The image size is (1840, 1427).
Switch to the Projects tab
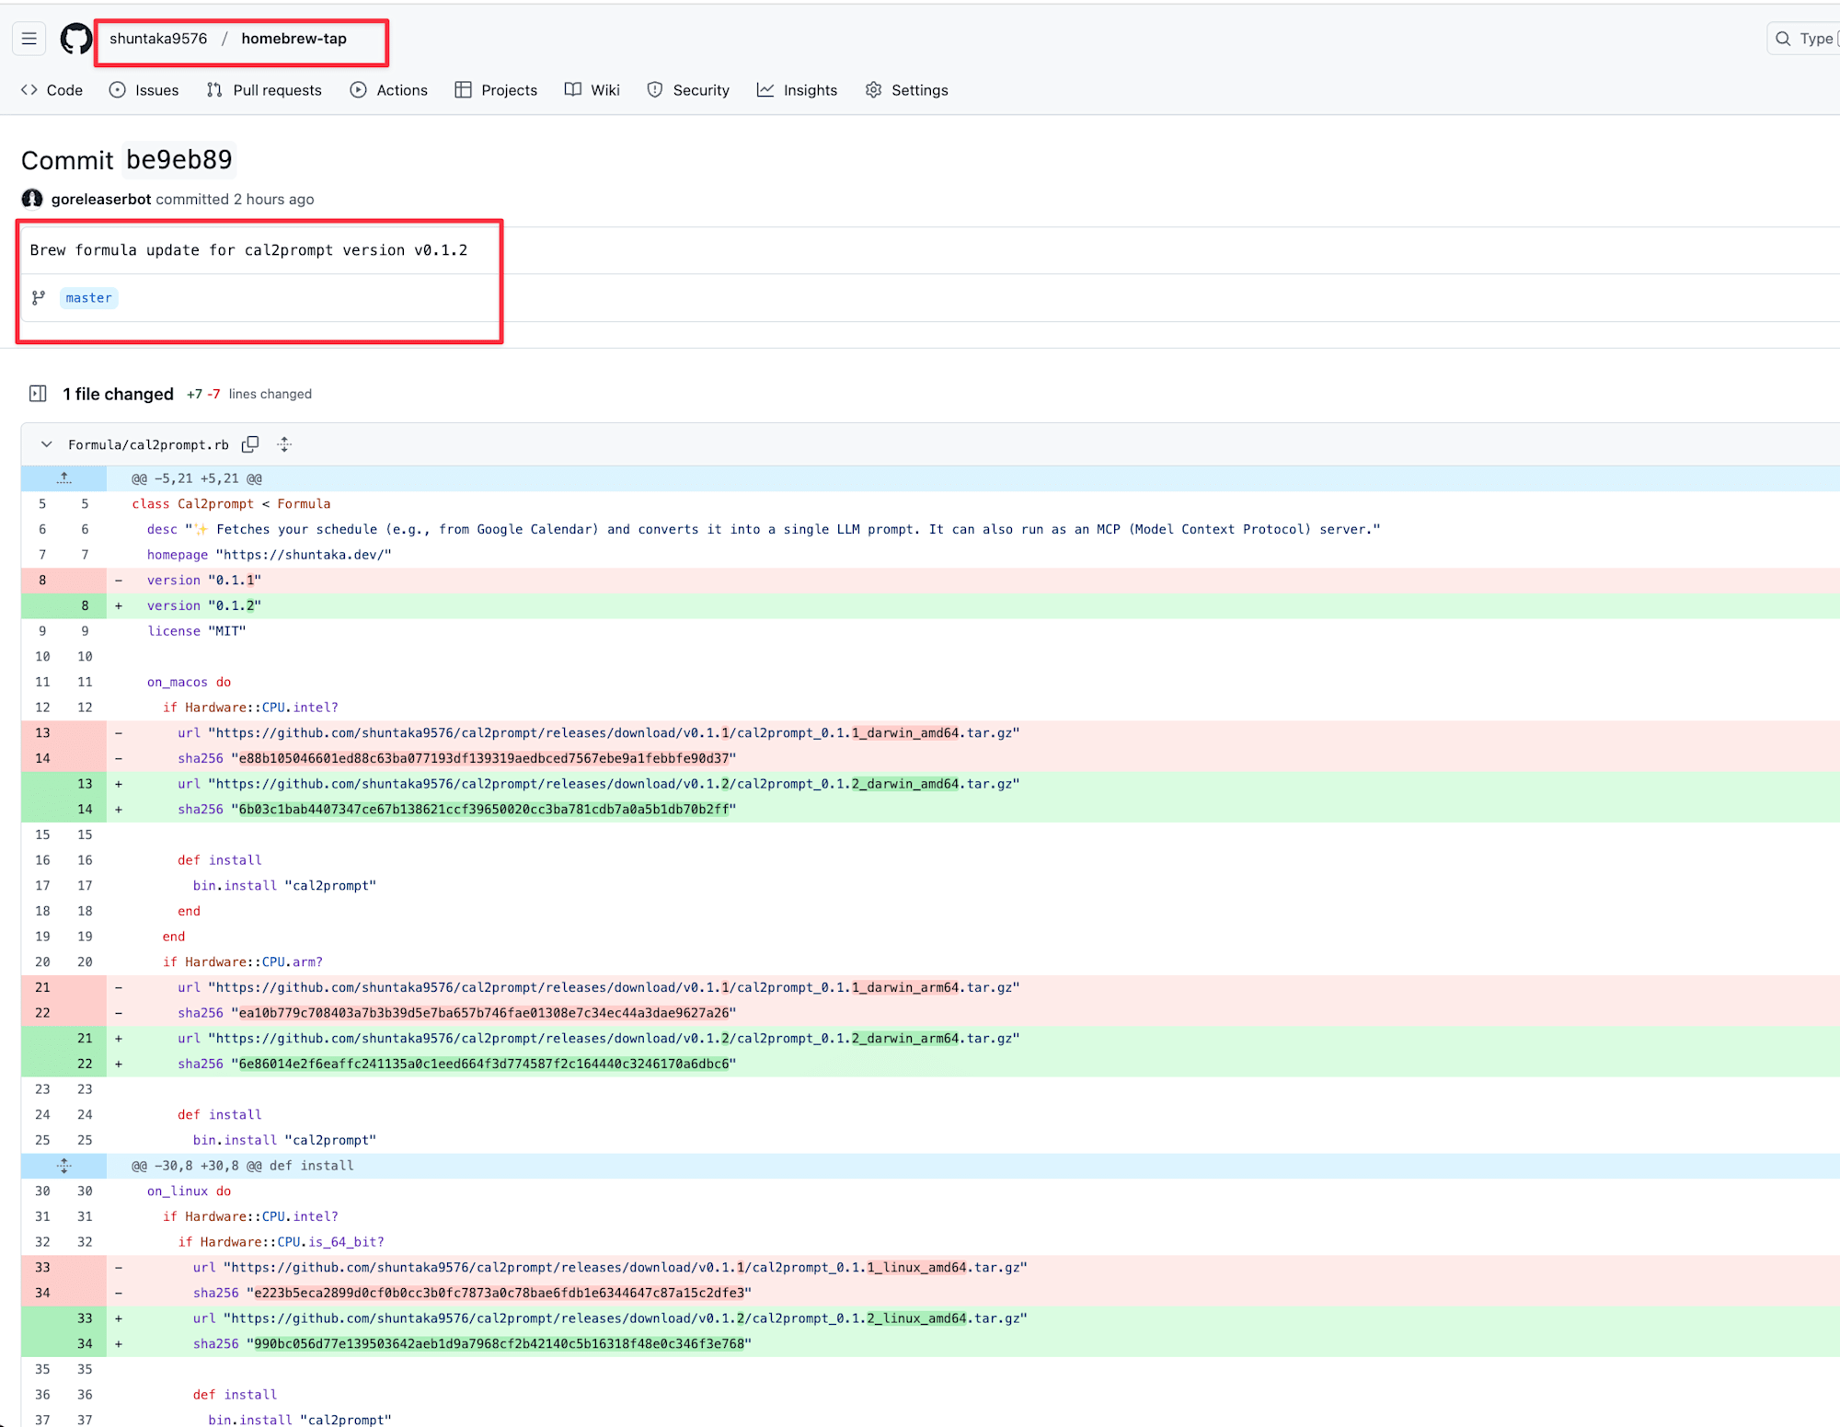496,90
